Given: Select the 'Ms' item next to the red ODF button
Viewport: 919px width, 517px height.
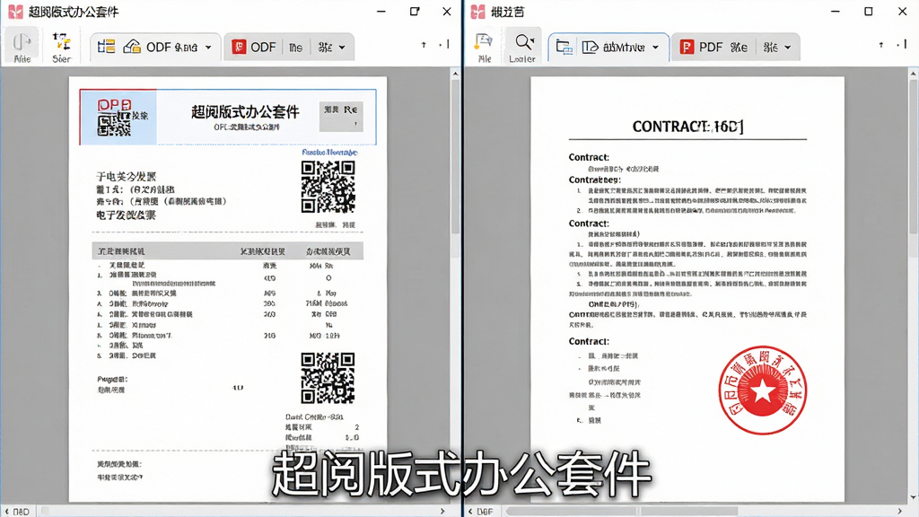Looking at the screenshot, I should tap(295, 48).
